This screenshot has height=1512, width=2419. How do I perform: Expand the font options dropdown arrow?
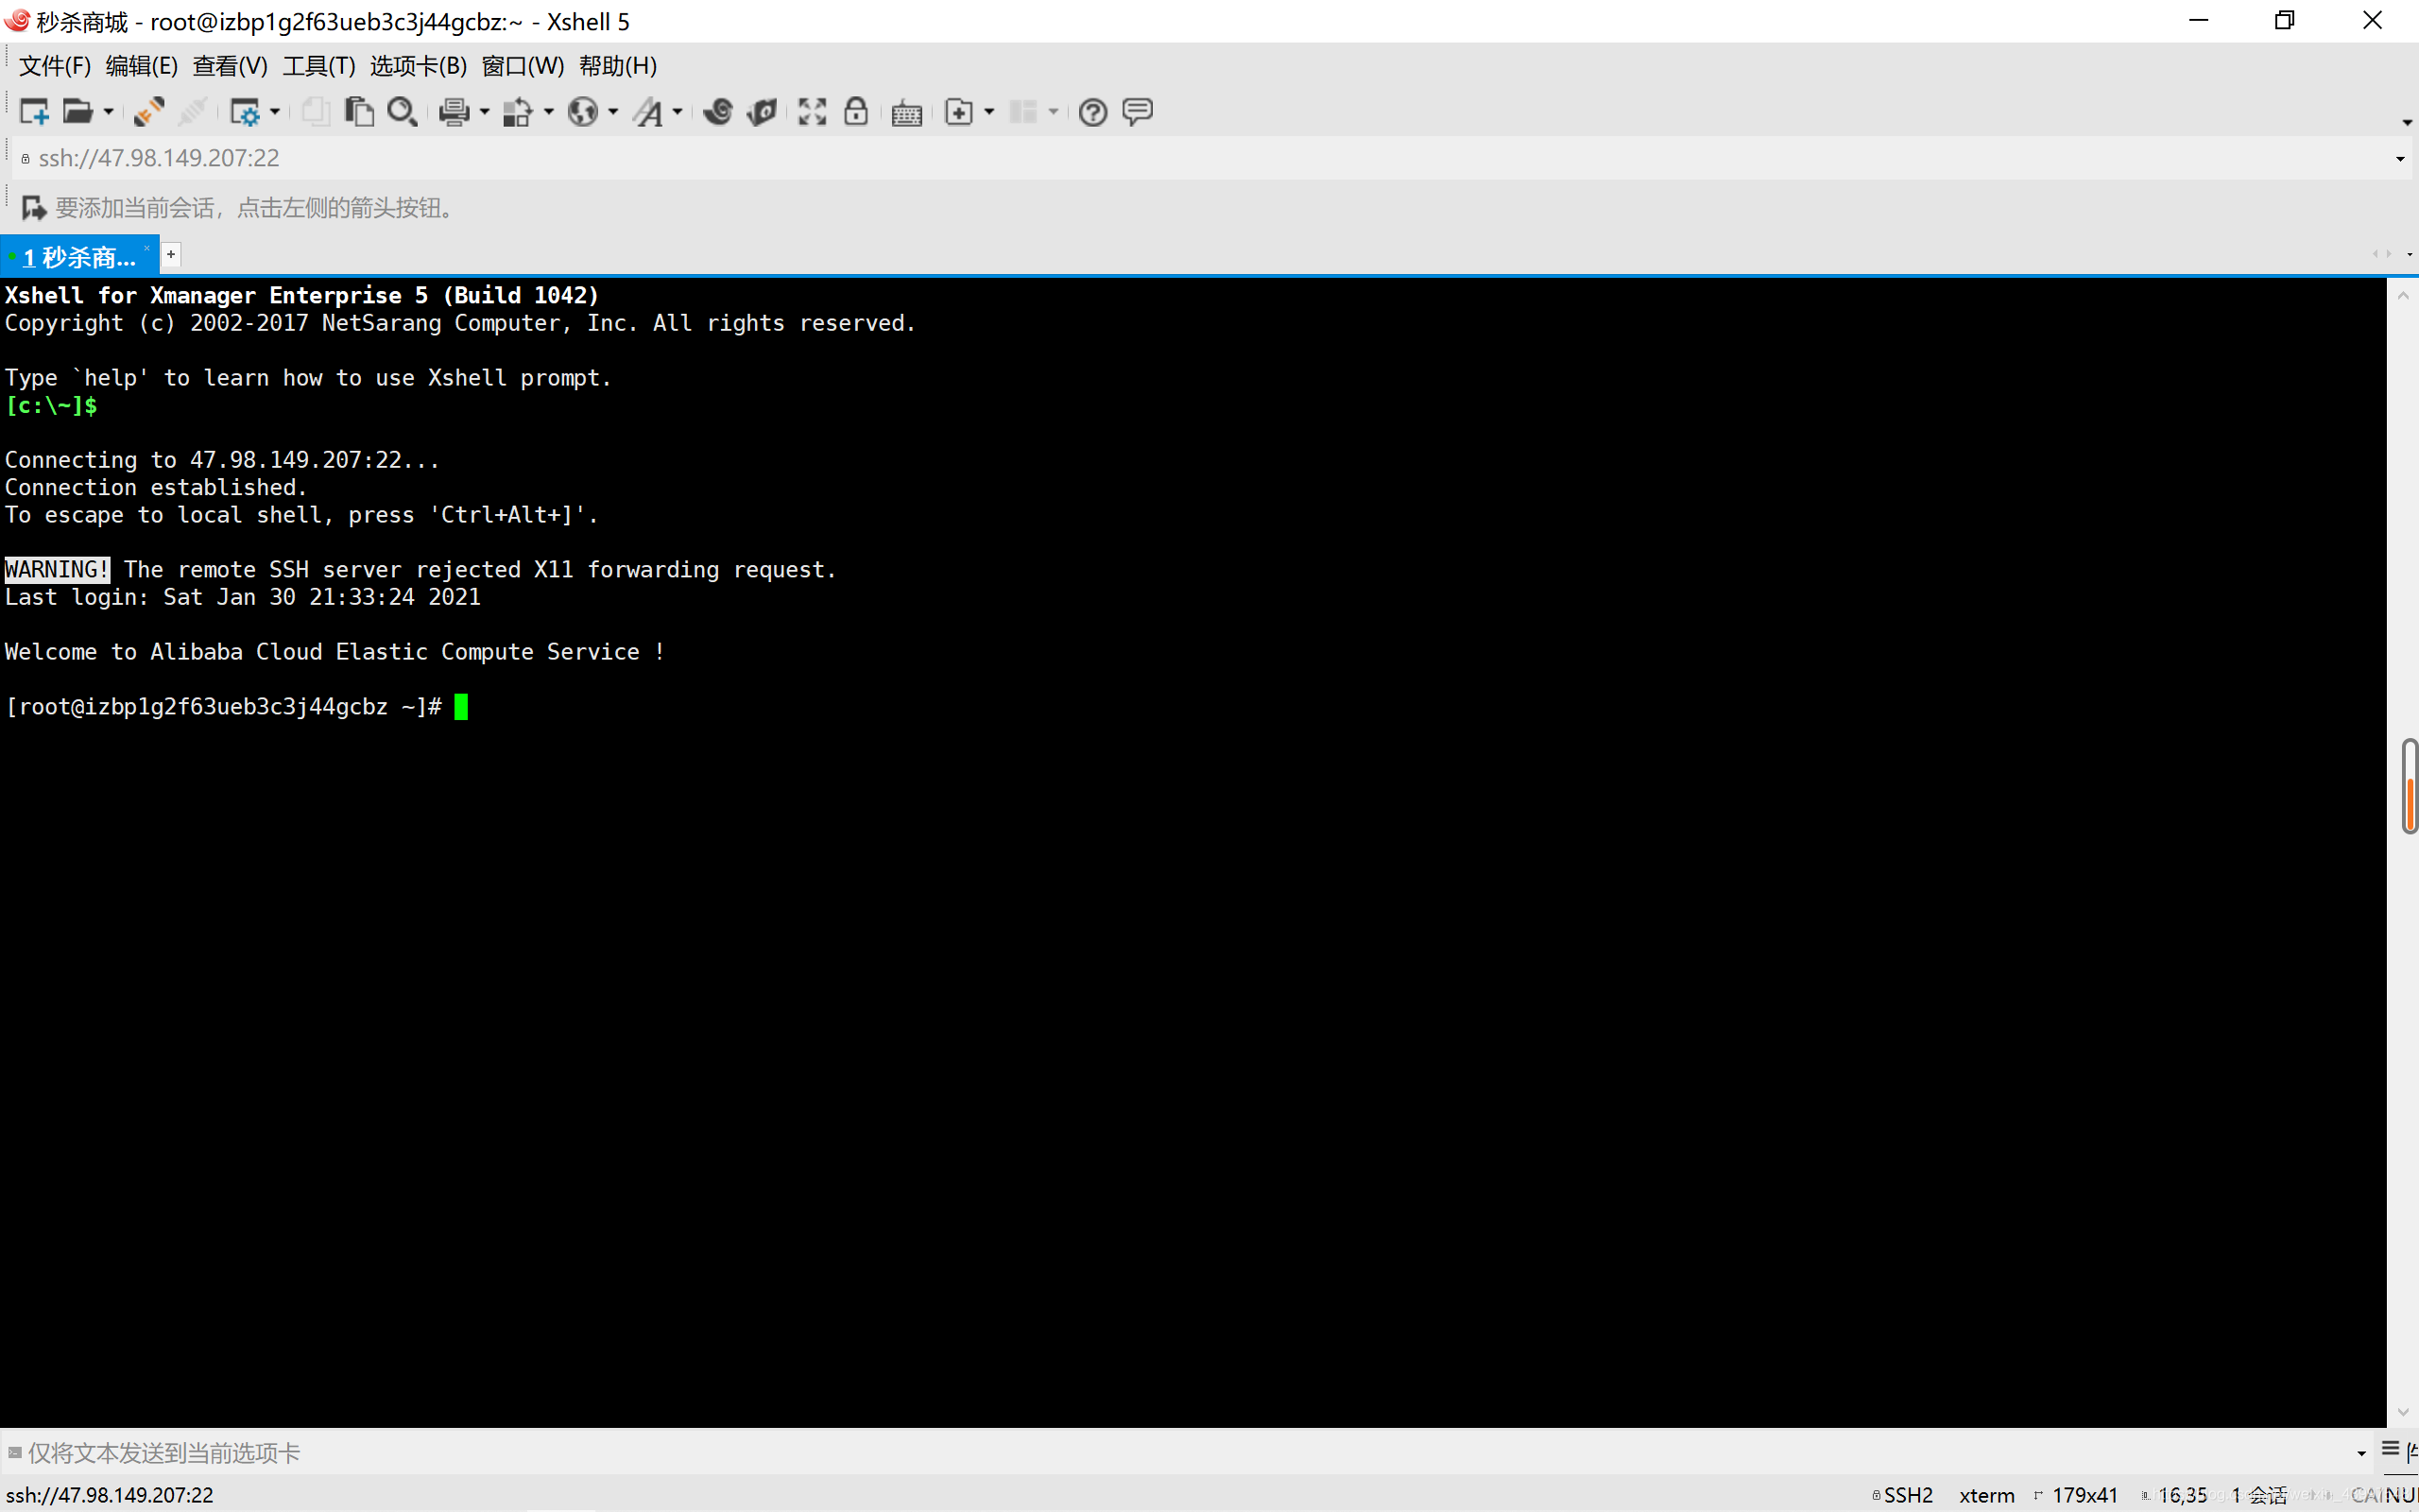point(678,112)
